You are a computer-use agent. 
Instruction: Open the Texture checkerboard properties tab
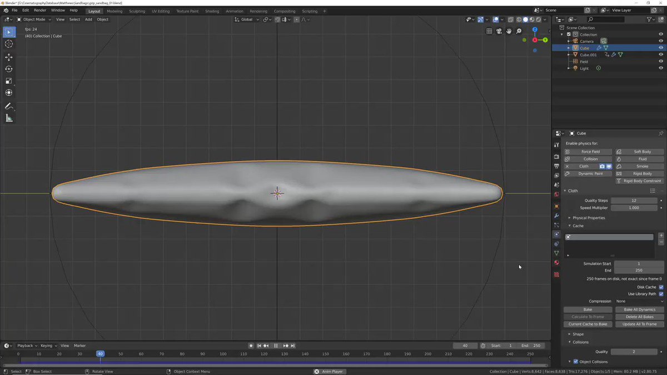(556, 274)
